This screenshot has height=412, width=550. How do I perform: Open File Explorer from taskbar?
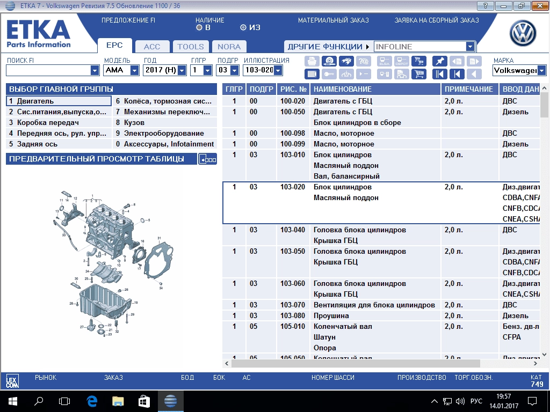coord(118,401)
